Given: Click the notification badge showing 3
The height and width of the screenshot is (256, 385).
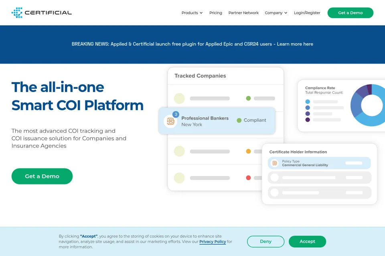Looking at the screenshot, I should pyautogui.click(x=176, y=114).
